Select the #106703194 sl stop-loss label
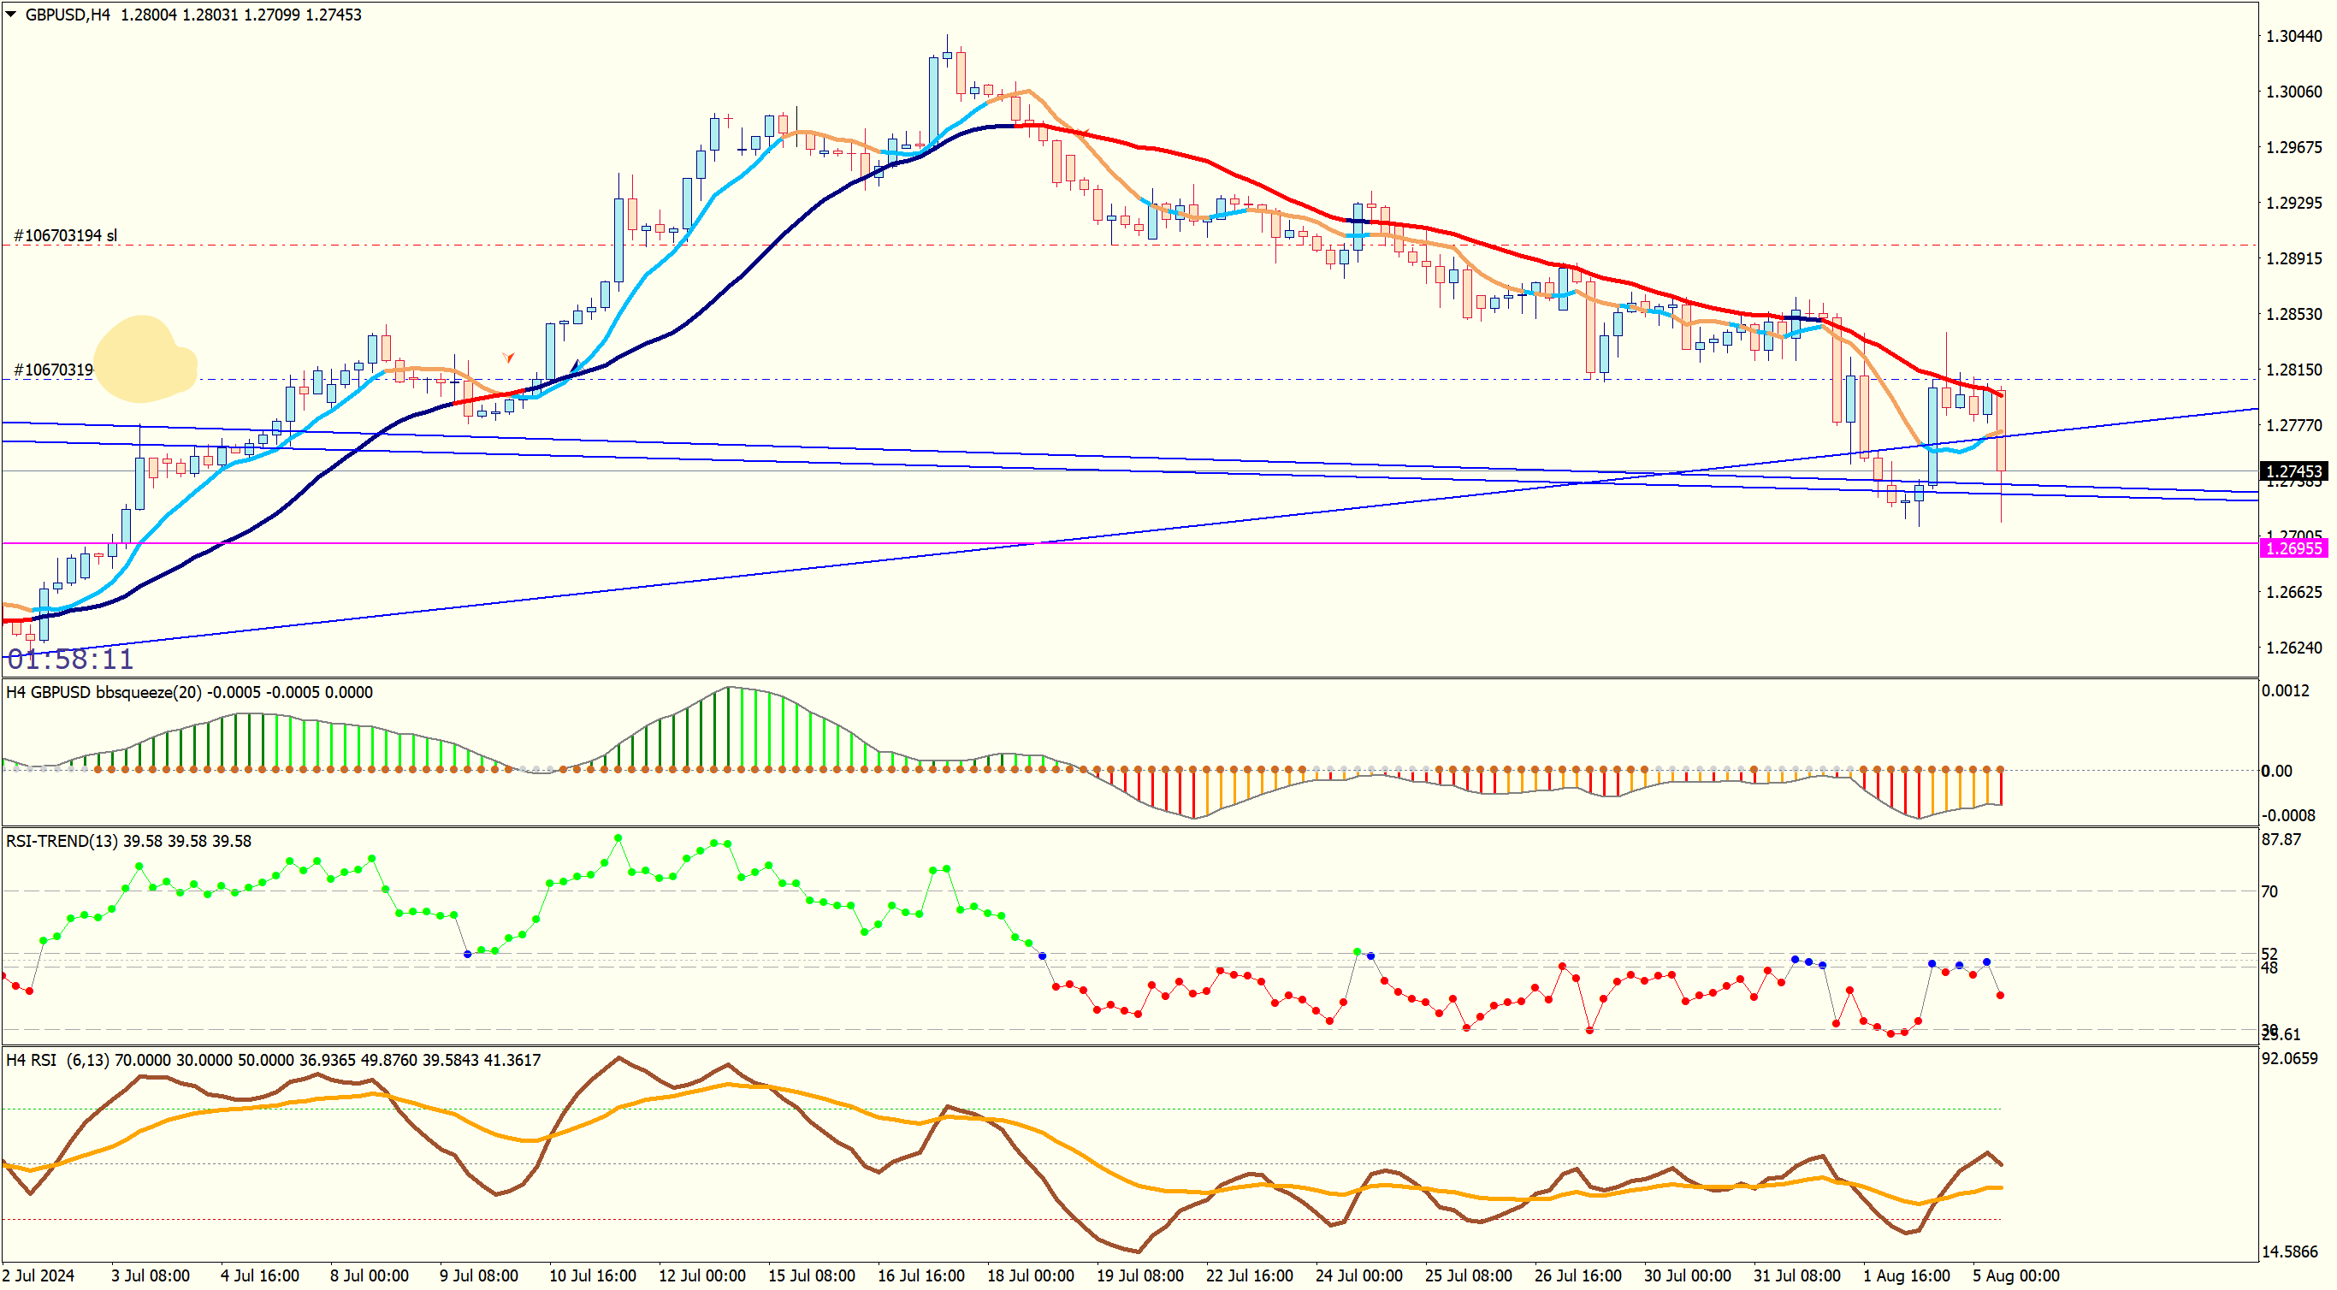Image resolution: width=2337 pixels, height=1290 pixels. pos(65,236)
